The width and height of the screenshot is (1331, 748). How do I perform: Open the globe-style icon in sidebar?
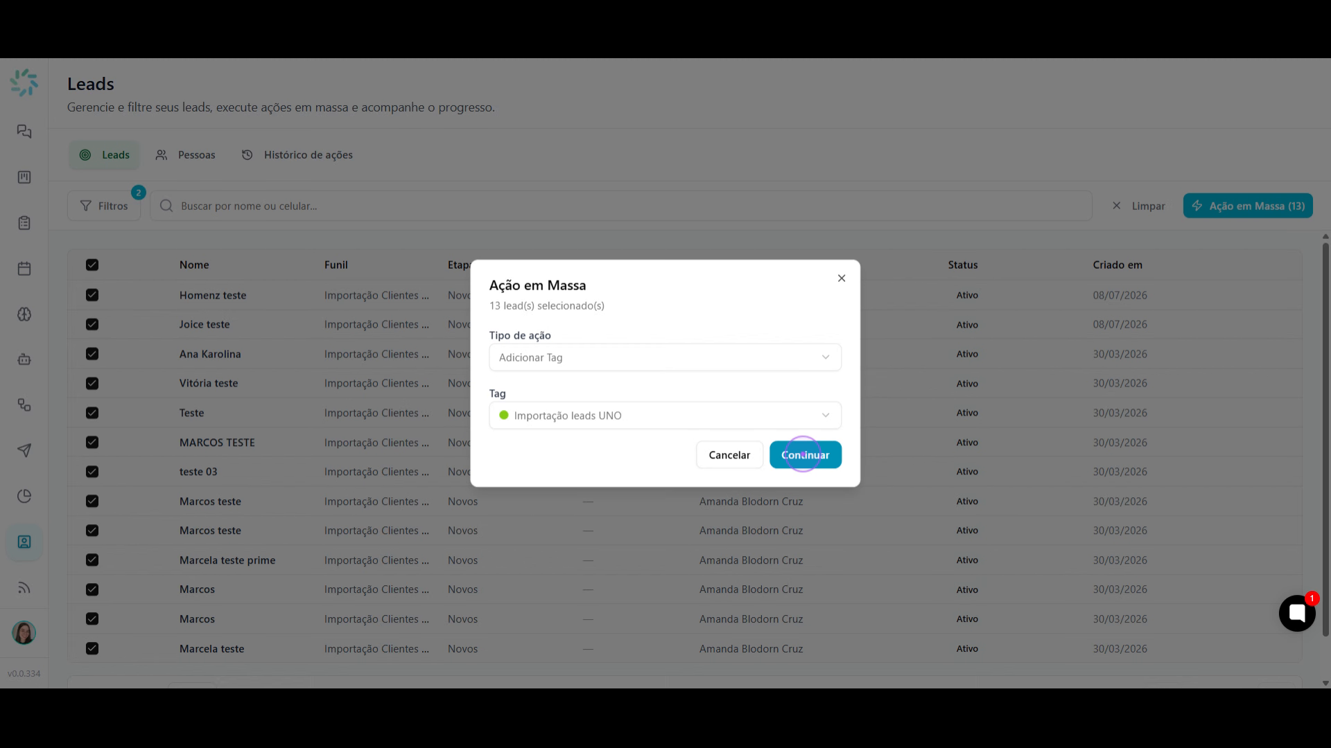tap(24, 314)
